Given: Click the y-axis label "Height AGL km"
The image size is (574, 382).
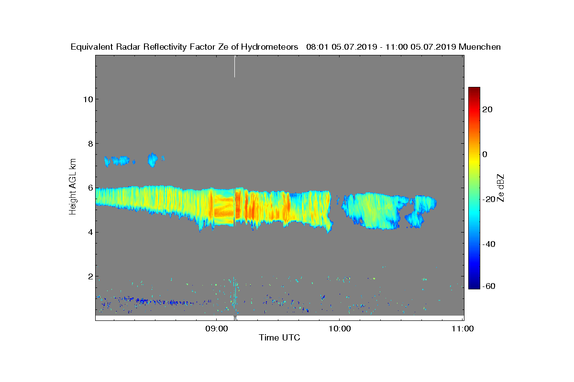Looking at the screenshot, I should click(x=73, y=187).
